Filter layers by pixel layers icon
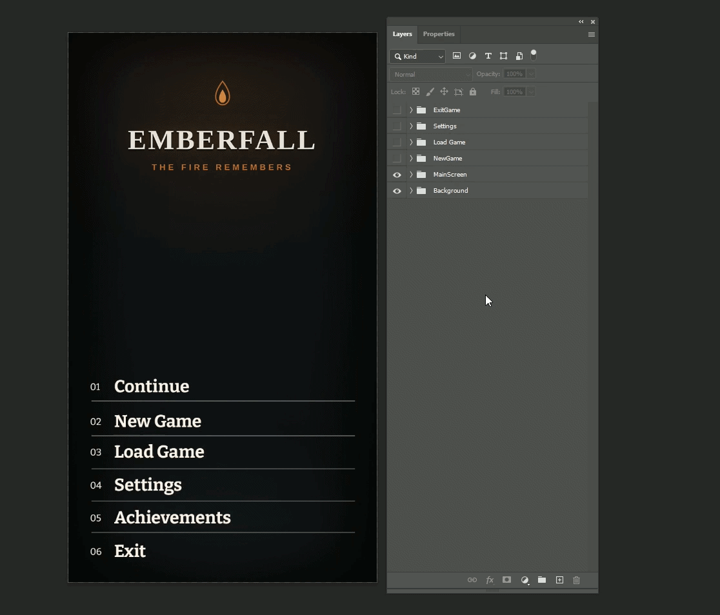Image resolution: width=720 pixels, height=615 pixels. click(x=456, y=56)
